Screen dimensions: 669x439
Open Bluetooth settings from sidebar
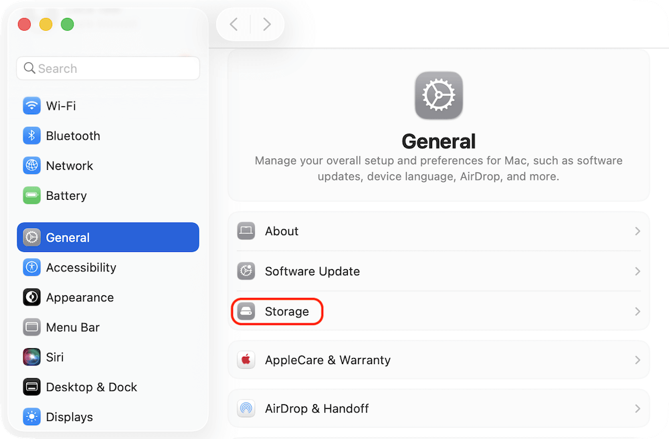click(31, 136)
